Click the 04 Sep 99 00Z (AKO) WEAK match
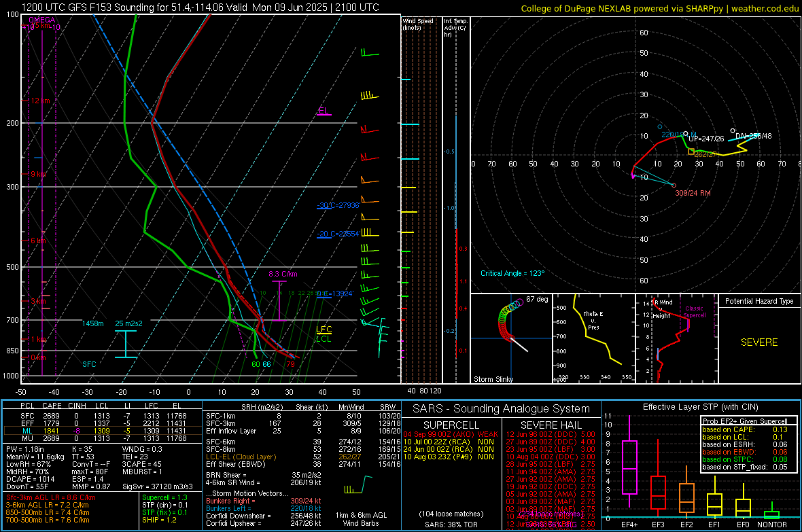The image size is (802, 532). click(x=451, y=434)
